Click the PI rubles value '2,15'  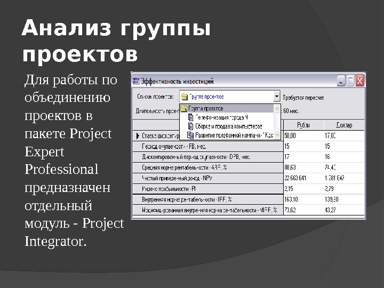click(x=289, y=189)
